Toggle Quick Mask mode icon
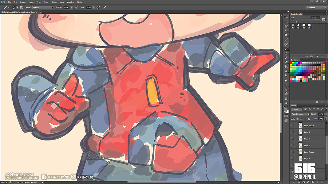Image resolution: width=328 pixels, height=184 pixels. point(286,116)
